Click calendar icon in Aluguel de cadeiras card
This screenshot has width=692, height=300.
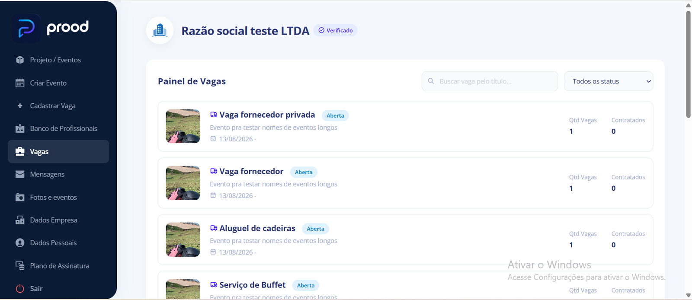pyautogui.click(x=213, y=252)
